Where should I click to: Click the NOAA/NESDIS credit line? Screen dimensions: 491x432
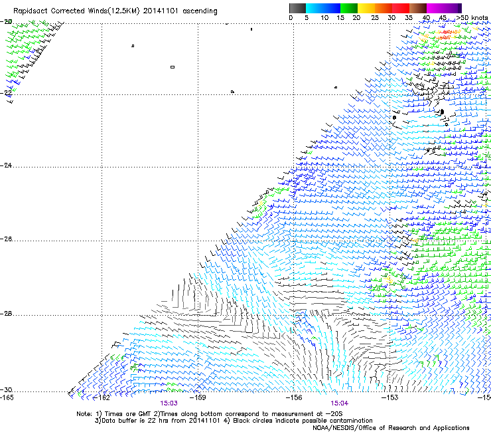pos(391,428)
